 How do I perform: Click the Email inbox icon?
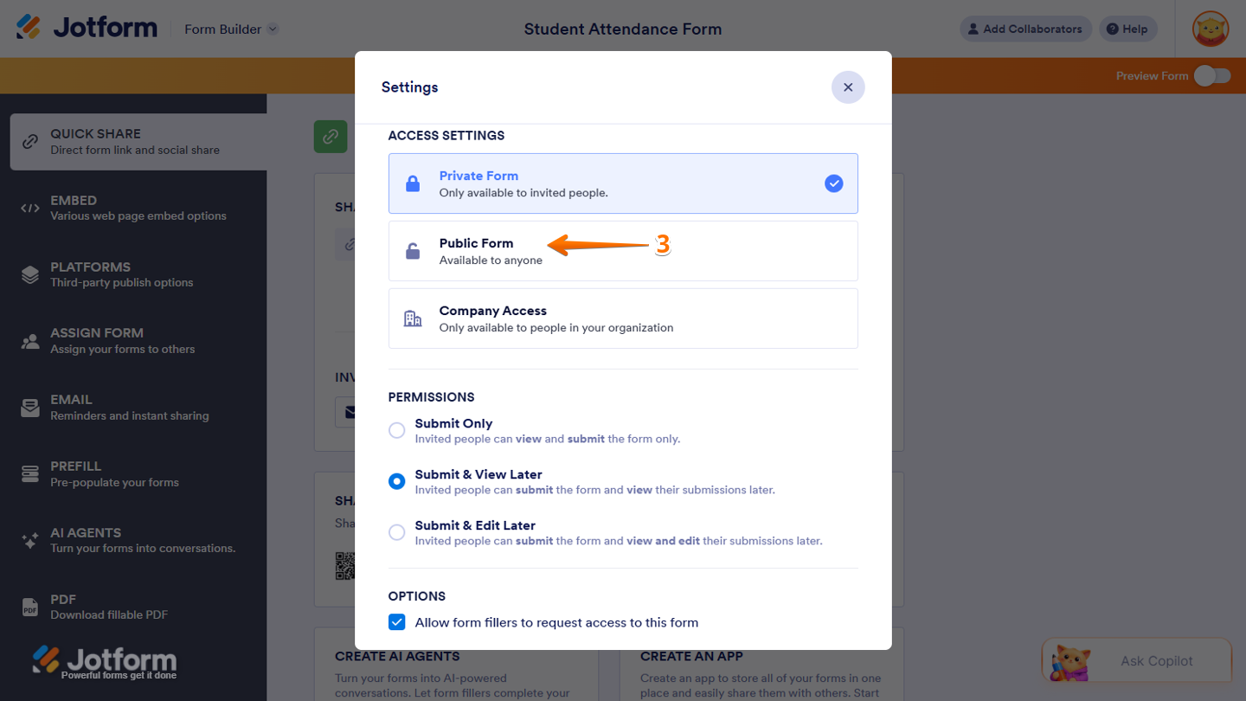point(30,408)
